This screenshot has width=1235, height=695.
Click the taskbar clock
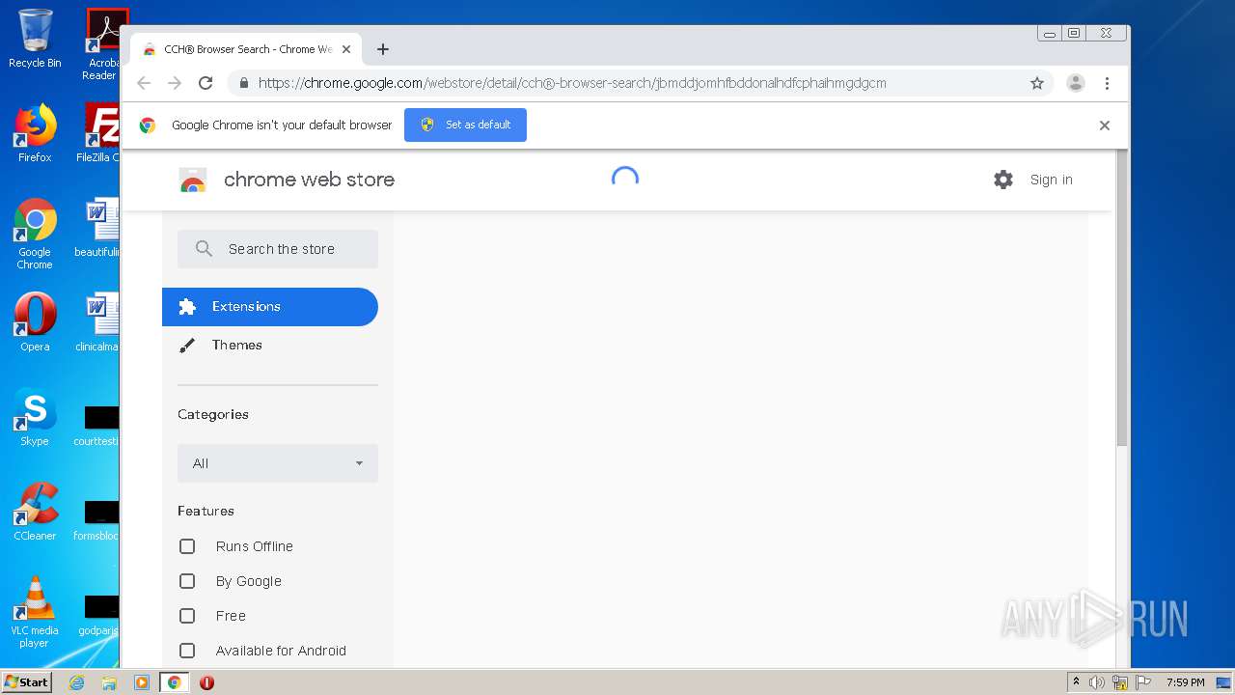pos(1185,682)
